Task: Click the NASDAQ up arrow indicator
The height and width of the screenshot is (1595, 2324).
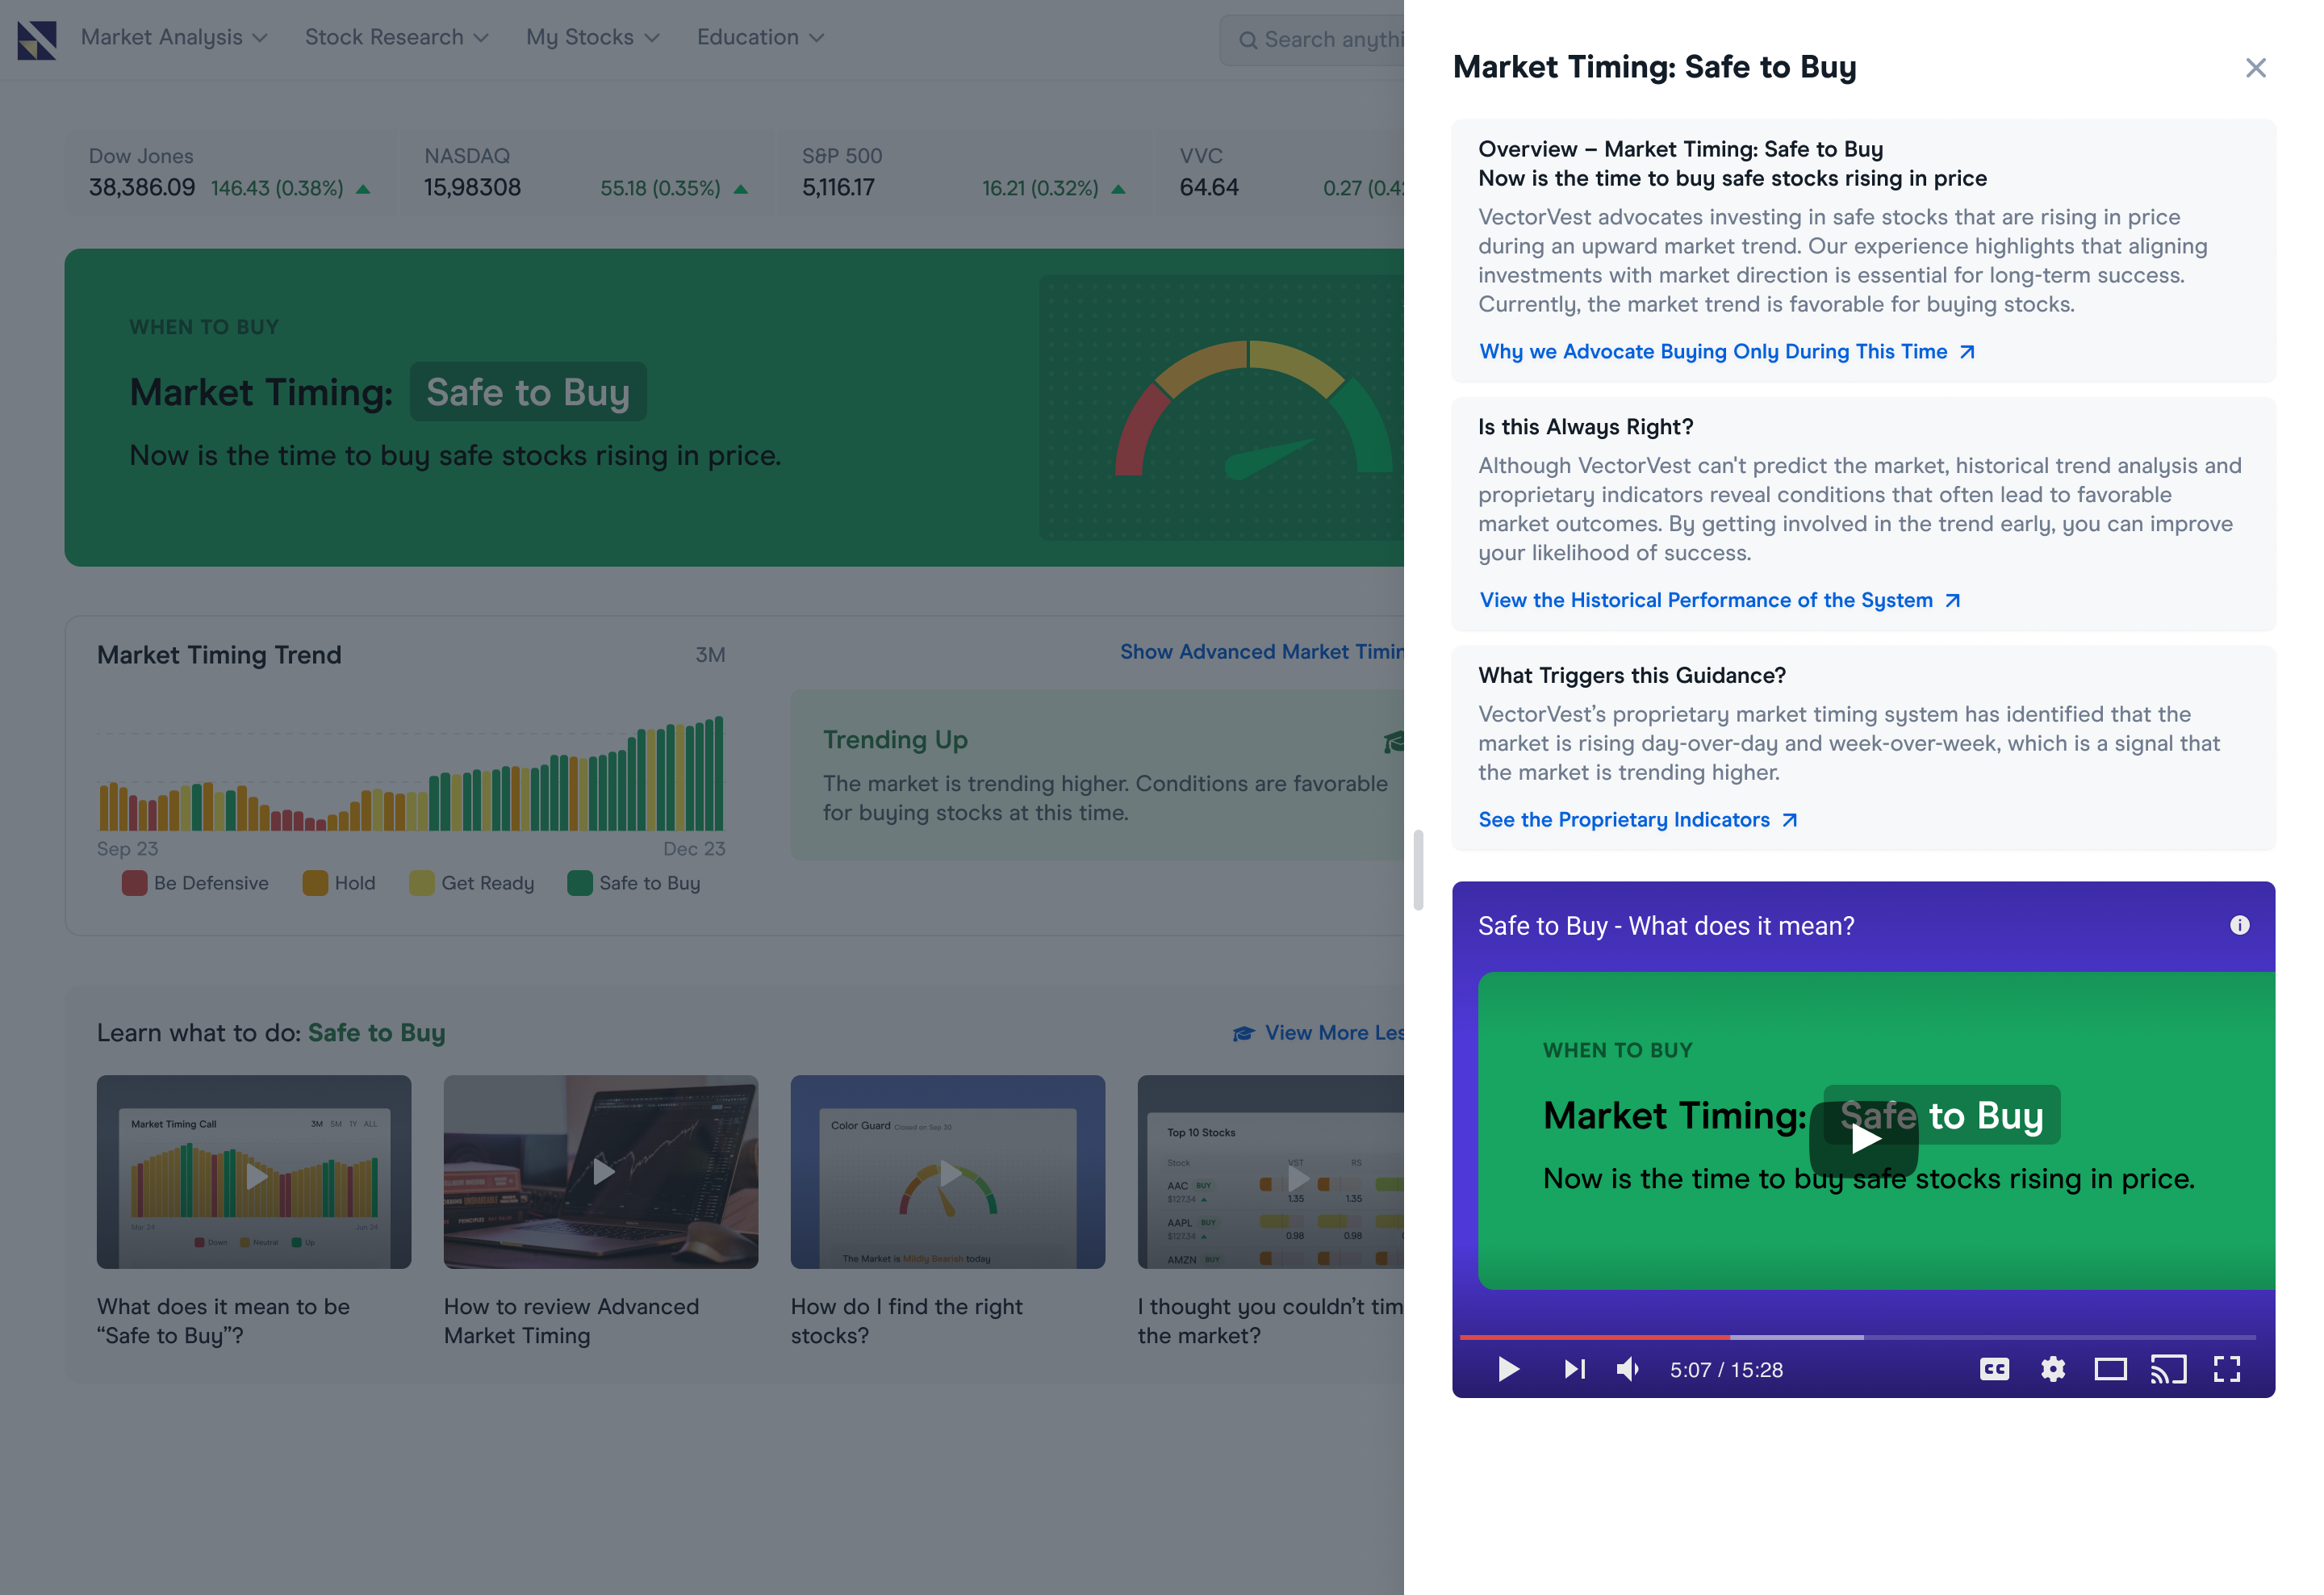Action: coord(740,188)
